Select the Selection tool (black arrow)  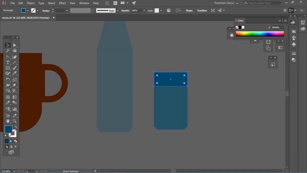coord(8,45)
